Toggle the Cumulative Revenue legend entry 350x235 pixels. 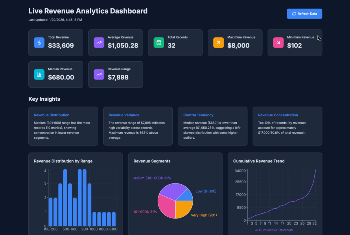(x=274, y=230)
